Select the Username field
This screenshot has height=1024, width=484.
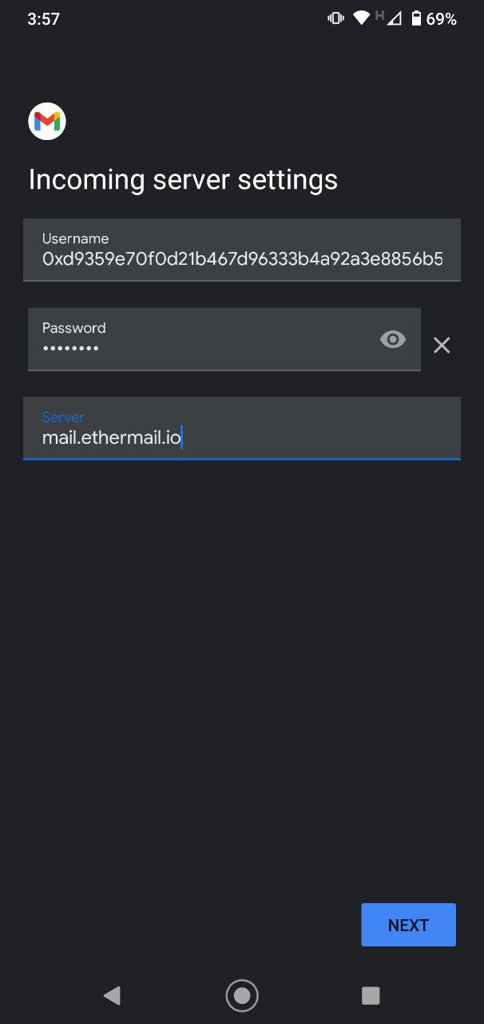pos(241,250)
